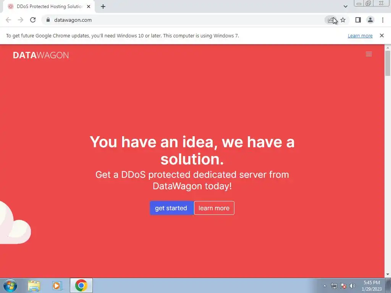
Task: Go forward to next page
Action: pyautogui.click(x=21, y=20)
